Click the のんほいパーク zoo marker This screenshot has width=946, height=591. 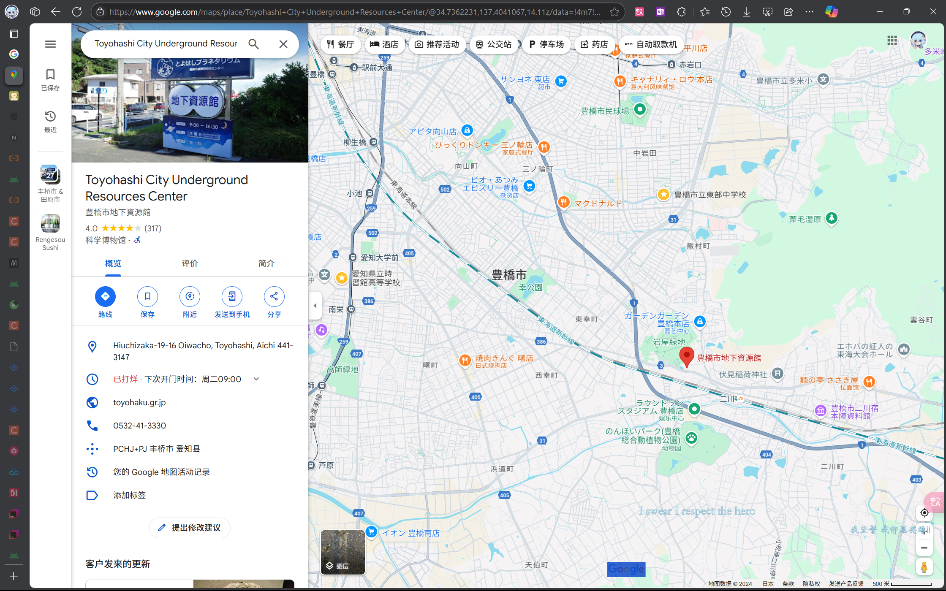tap(691, 438)
